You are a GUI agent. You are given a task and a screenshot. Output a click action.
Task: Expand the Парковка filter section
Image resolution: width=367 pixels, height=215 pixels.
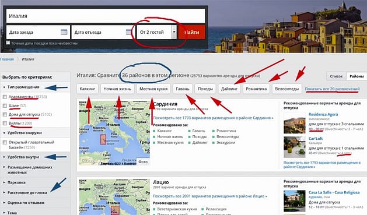16,182
